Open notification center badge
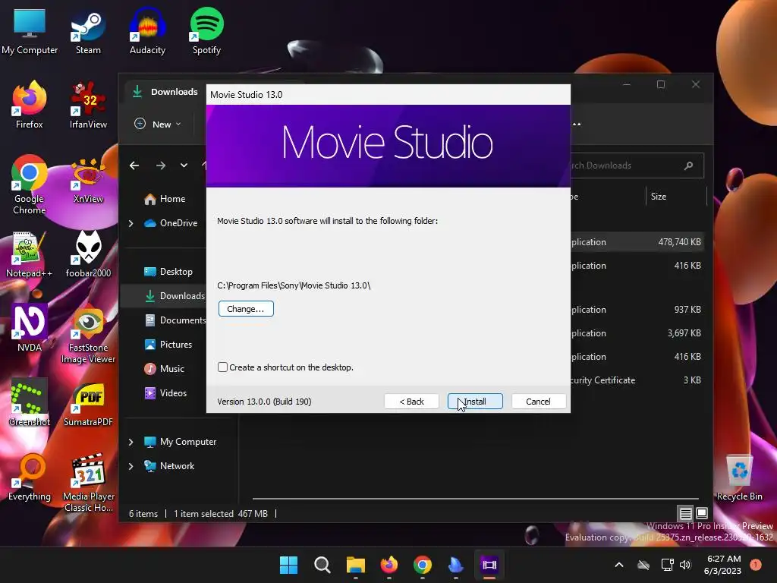 click(x=756, y=565)
